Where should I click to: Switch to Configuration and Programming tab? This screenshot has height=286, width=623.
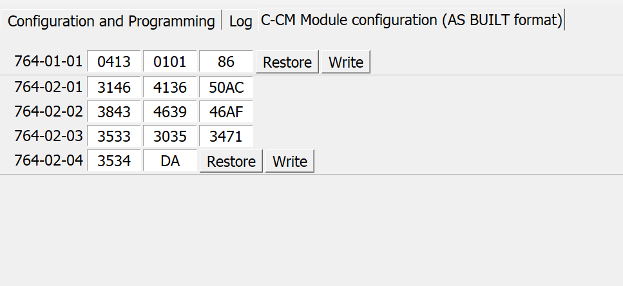[111, 21]
